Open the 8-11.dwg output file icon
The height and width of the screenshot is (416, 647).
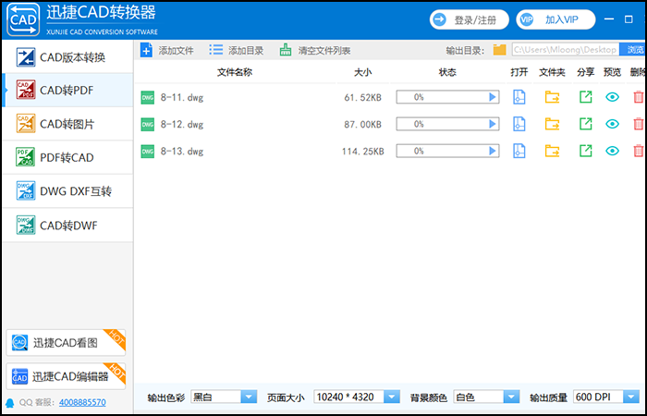tap(519, 97)
